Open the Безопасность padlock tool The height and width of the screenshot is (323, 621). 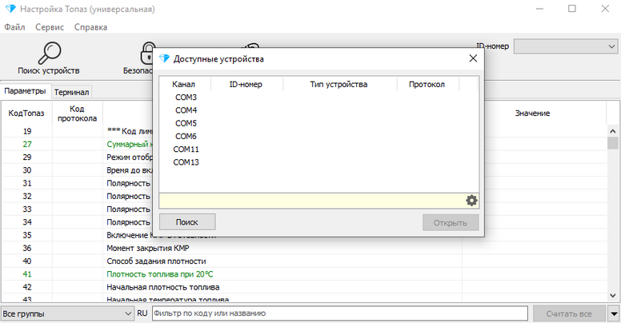[x=147, y=53]
